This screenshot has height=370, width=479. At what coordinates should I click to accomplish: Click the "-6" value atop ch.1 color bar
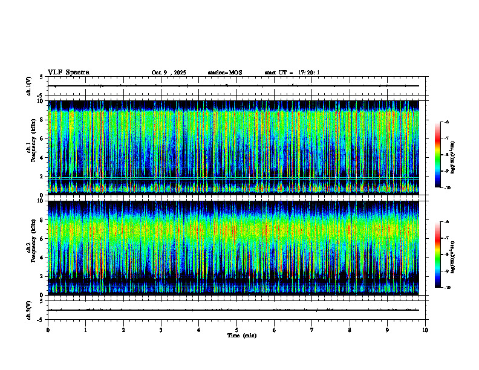pos(446,122)
